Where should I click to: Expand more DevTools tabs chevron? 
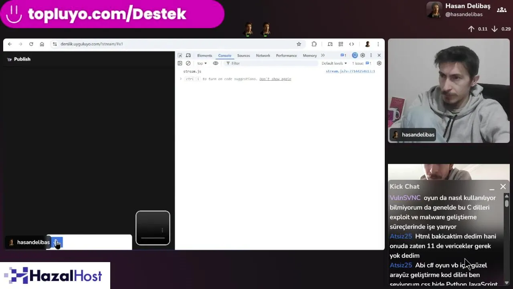(x=323, y=55)
